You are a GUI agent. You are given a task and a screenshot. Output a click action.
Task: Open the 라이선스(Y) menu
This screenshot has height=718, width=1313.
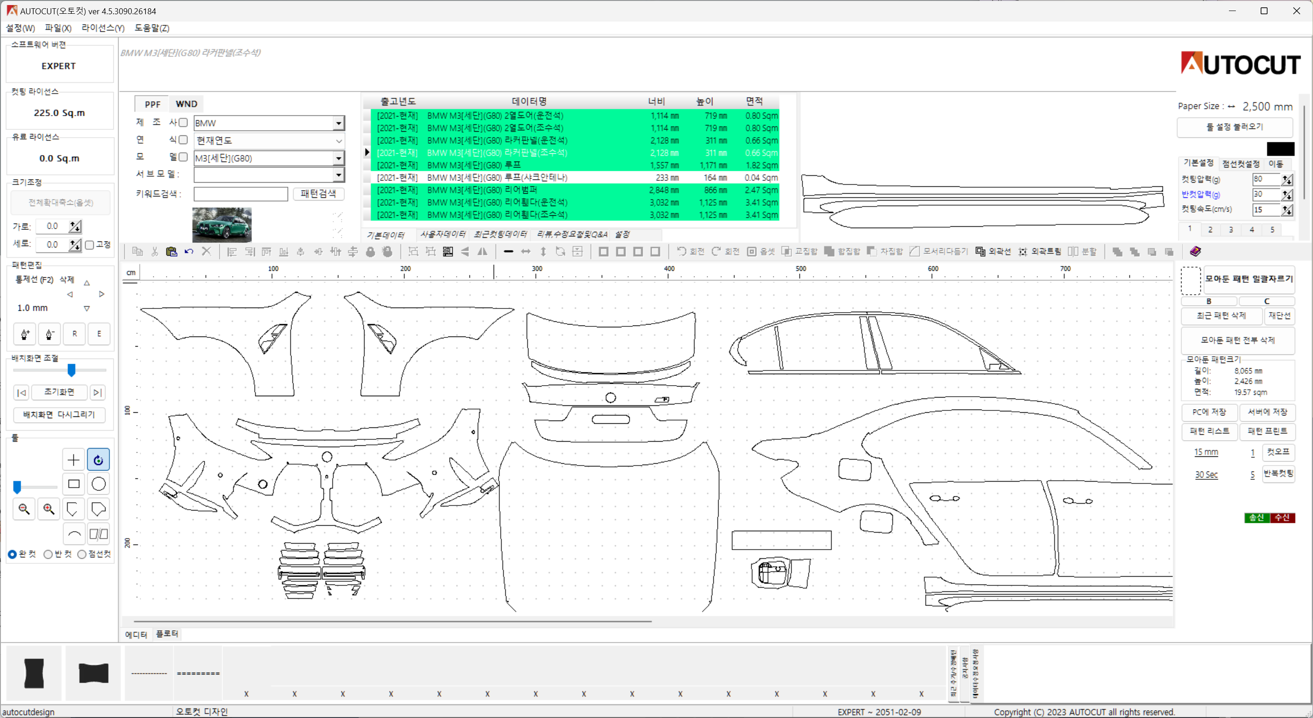(x=103, y=28)
